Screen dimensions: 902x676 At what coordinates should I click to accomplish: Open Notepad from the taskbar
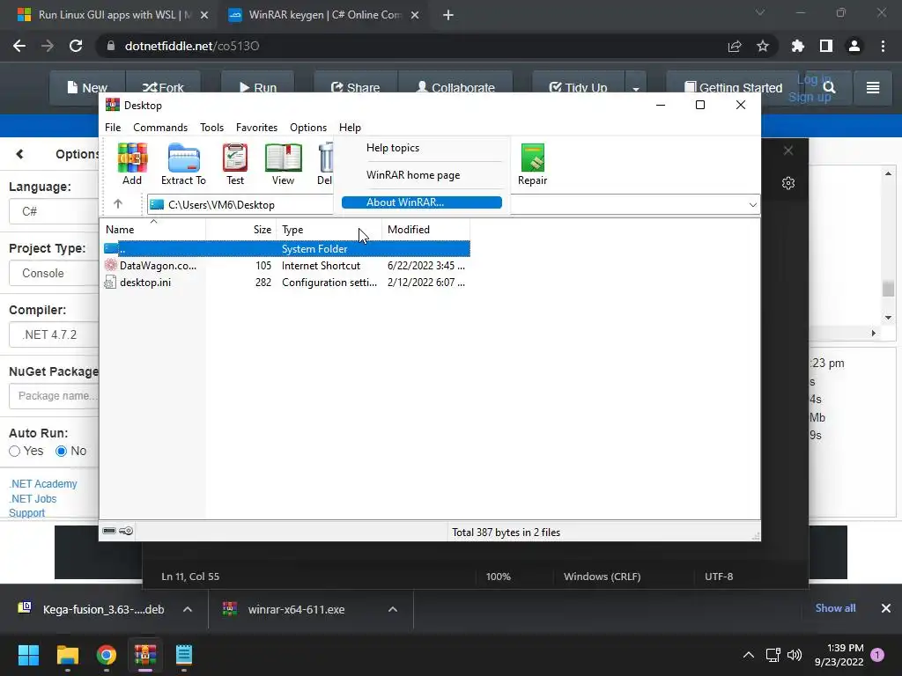click(183, 655)
